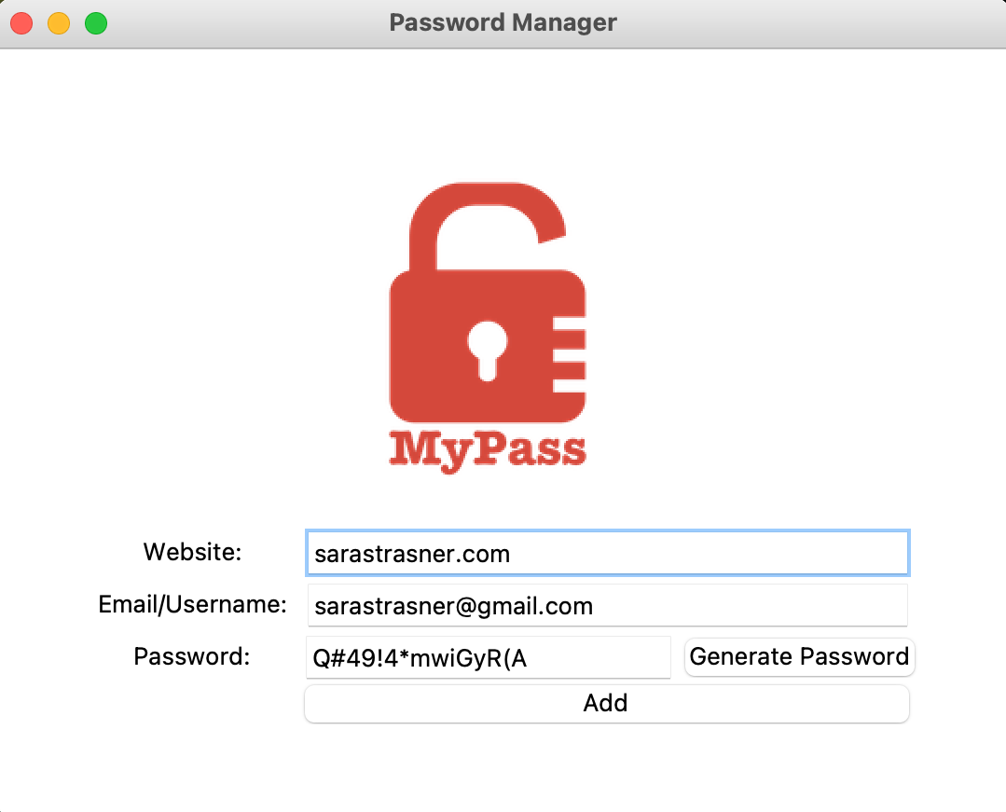The width and height of the screenshot is (1006, 812).
Task: Close the Password Manager window
Action: (21, 23)
